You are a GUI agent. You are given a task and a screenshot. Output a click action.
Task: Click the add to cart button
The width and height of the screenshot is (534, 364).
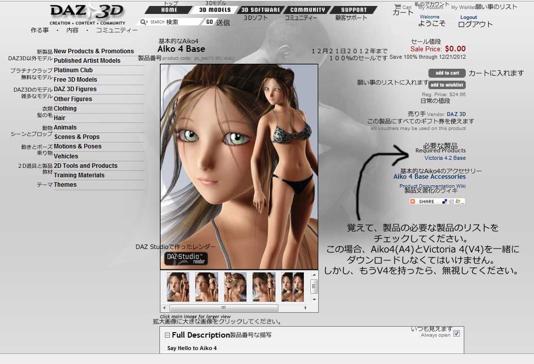(x=447, y=73)
